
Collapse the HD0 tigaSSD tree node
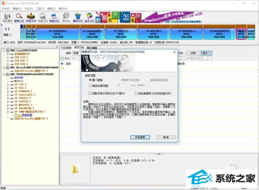pos(4,50)
